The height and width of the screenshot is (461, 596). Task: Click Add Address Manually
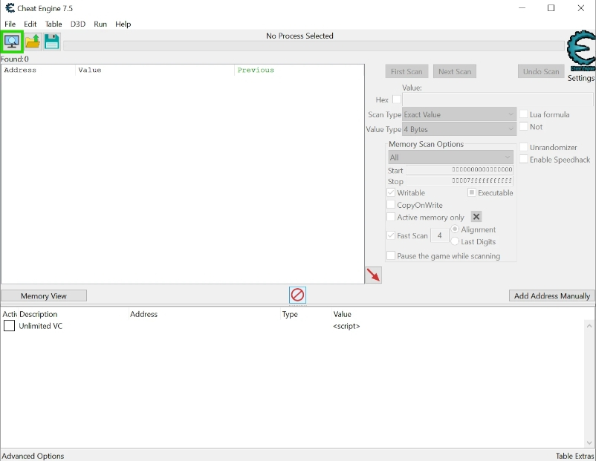click(x=551, y=295)
